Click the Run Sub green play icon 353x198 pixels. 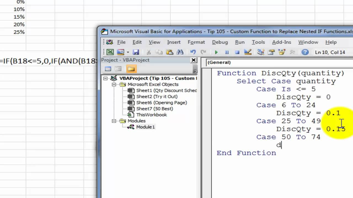pos(216,52)
